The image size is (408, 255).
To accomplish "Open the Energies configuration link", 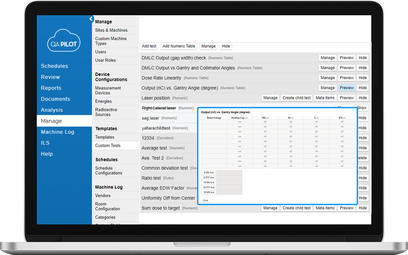I will [103, 101].
